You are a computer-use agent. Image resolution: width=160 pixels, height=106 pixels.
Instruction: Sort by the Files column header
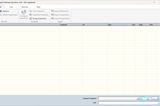(151, 25)
